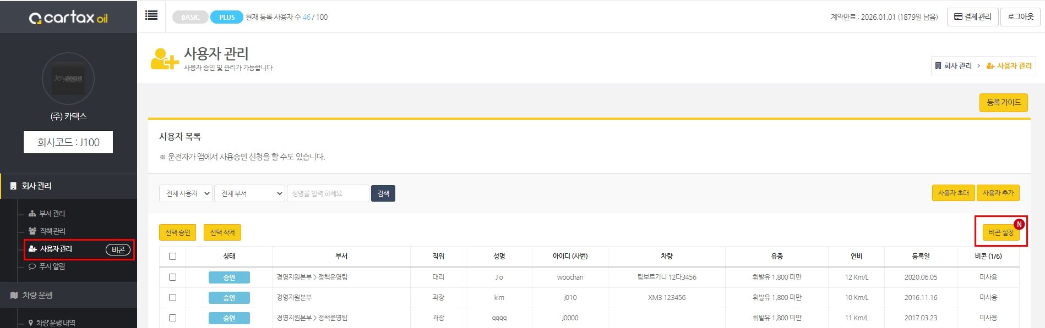The image size is (1045, 328).
Task: Open 차량 운행내역 in sidebar
Action: pos(55,323)
